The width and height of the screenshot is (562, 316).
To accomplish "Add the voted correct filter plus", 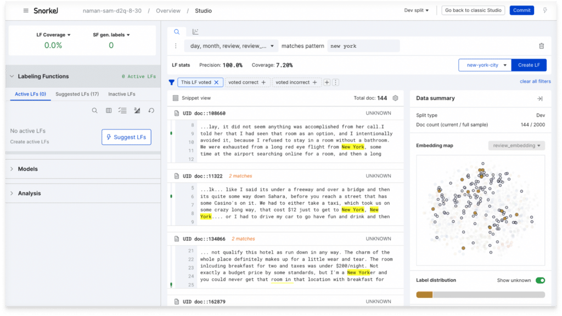I will 263,82.
